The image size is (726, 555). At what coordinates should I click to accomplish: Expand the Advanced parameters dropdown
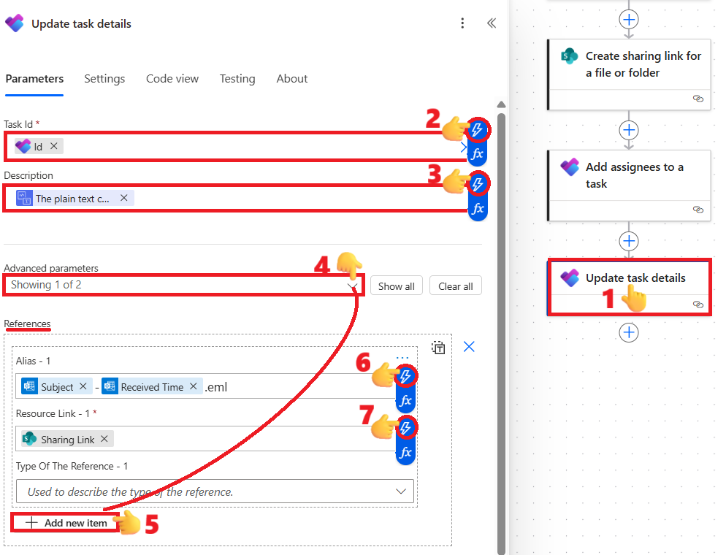click(183, 285)
